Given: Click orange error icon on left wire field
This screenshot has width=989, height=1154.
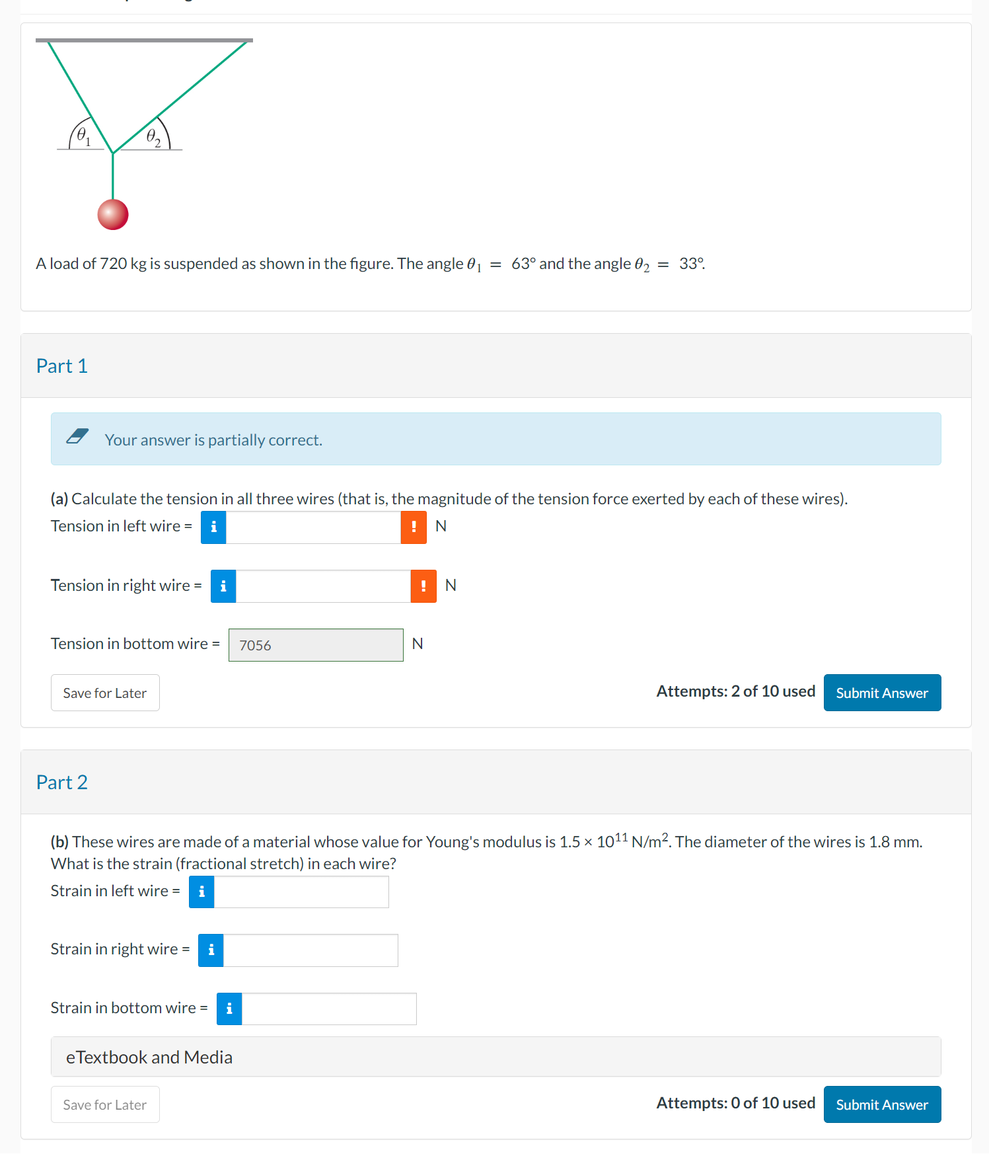Looking at the screenshot, I should coord(414,527).
